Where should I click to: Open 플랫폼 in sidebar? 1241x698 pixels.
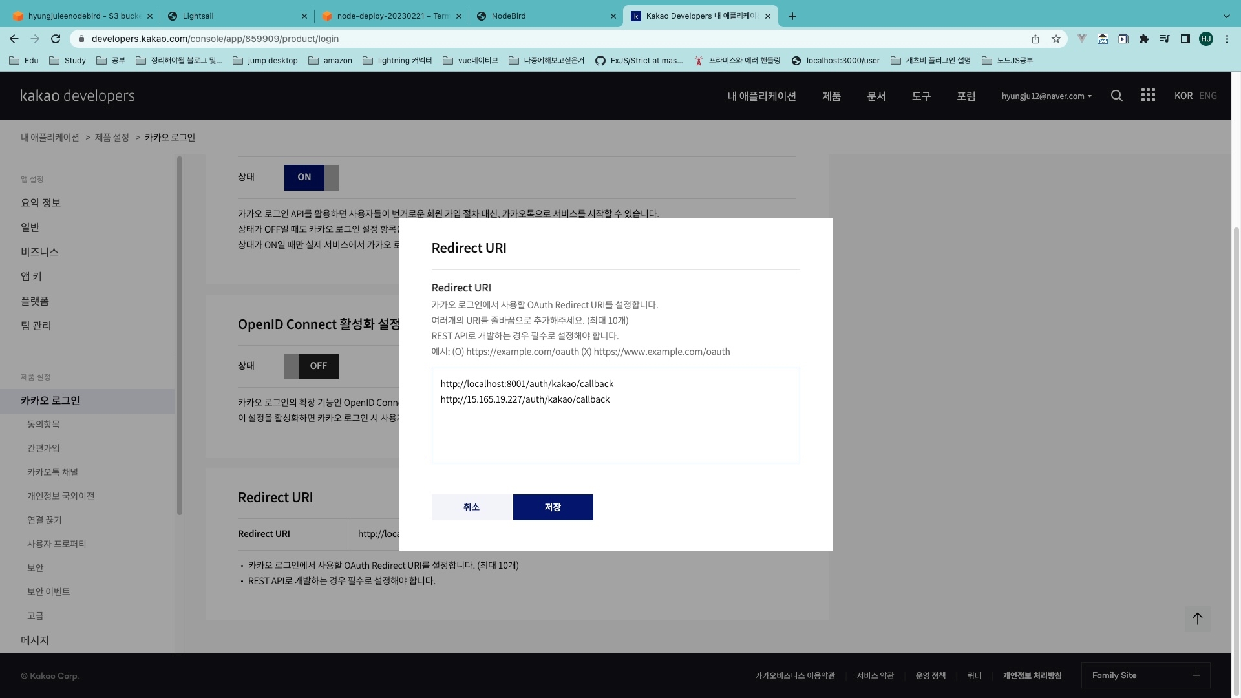(x=35, y=301)
